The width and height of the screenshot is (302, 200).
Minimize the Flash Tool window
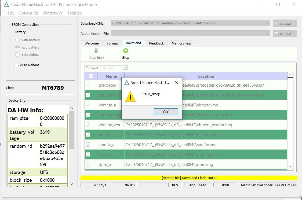pos(263,4)
